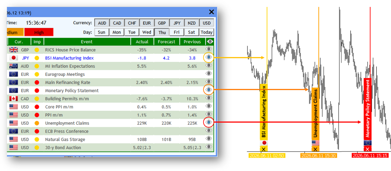Screen dimensions: 391x171
Task: Sort by Forecast column header
Action: pos(167,42)
